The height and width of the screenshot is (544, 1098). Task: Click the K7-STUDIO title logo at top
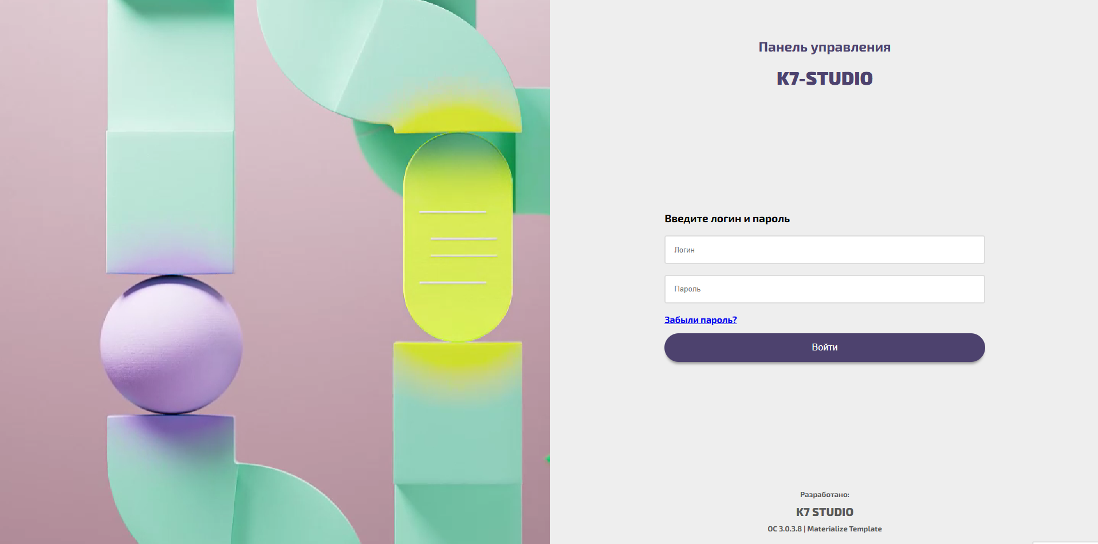point(824,78)
